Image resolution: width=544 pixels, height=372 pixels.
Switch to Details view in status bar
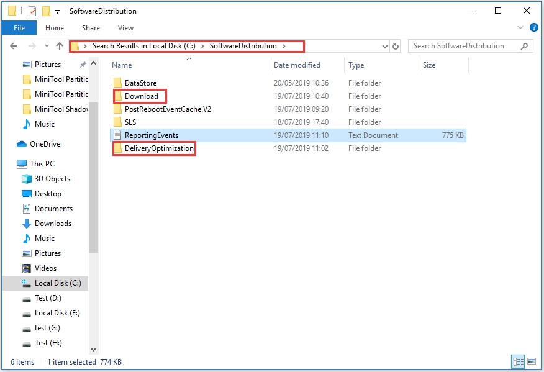point(519,362)
